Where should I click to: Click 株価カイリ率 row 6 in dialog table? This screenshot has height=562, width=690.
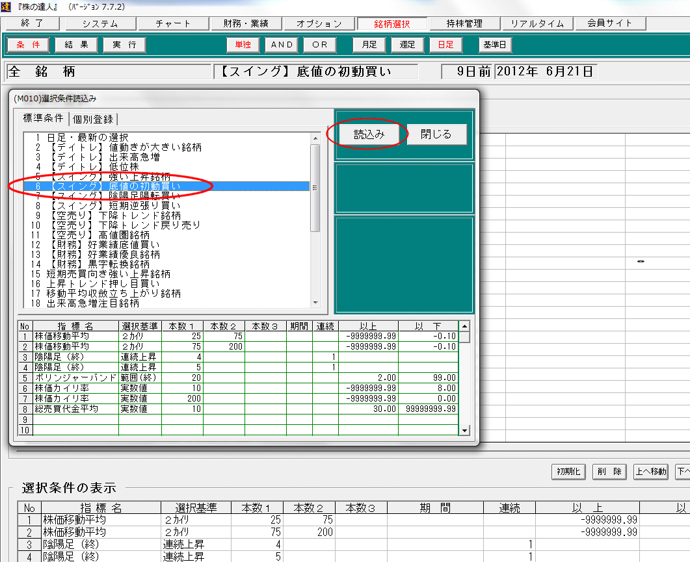click(x=238, y=389)
